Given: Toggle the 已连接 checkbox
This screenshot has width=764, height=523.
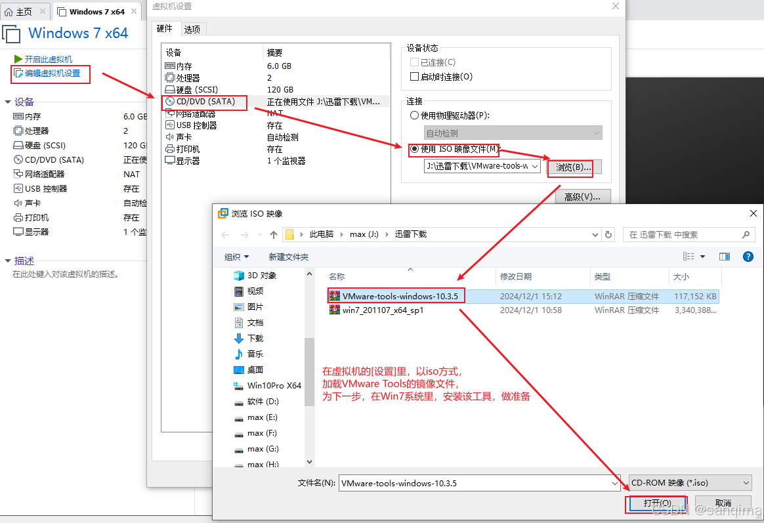Looking at the screenshot, I should point(414,62).
